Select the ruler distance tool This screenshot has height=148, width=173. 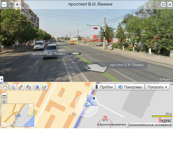(x=21, y=87)
